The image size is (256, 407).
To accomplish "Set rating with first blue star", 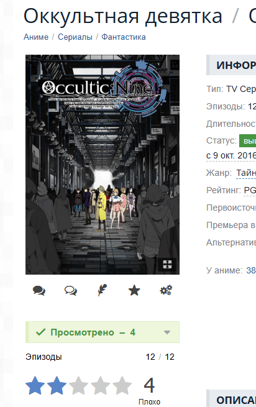I will pyautogui.click(x=35, y=385).
